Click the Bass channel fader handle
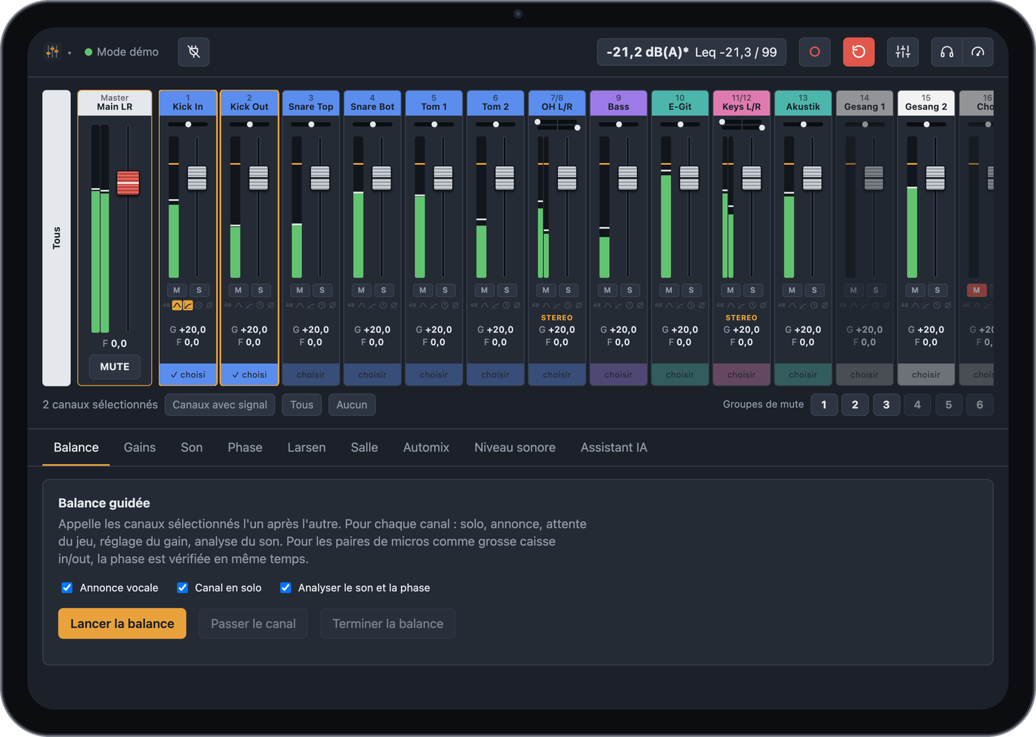Screen dimensions: 1036x737 coord(628,178)
